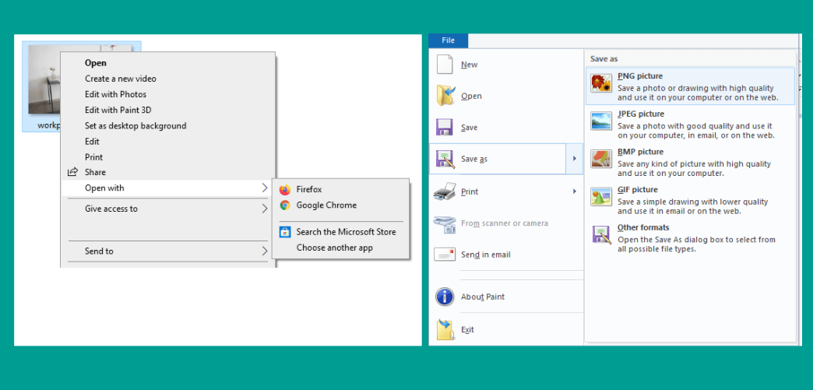Click the Other formats title

(643, 227)
